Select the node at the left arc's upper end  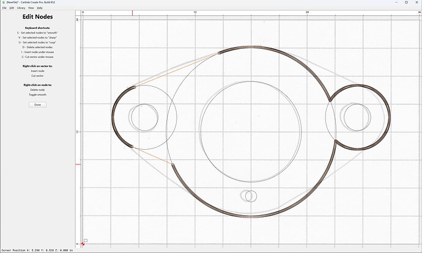pos(135,87)
